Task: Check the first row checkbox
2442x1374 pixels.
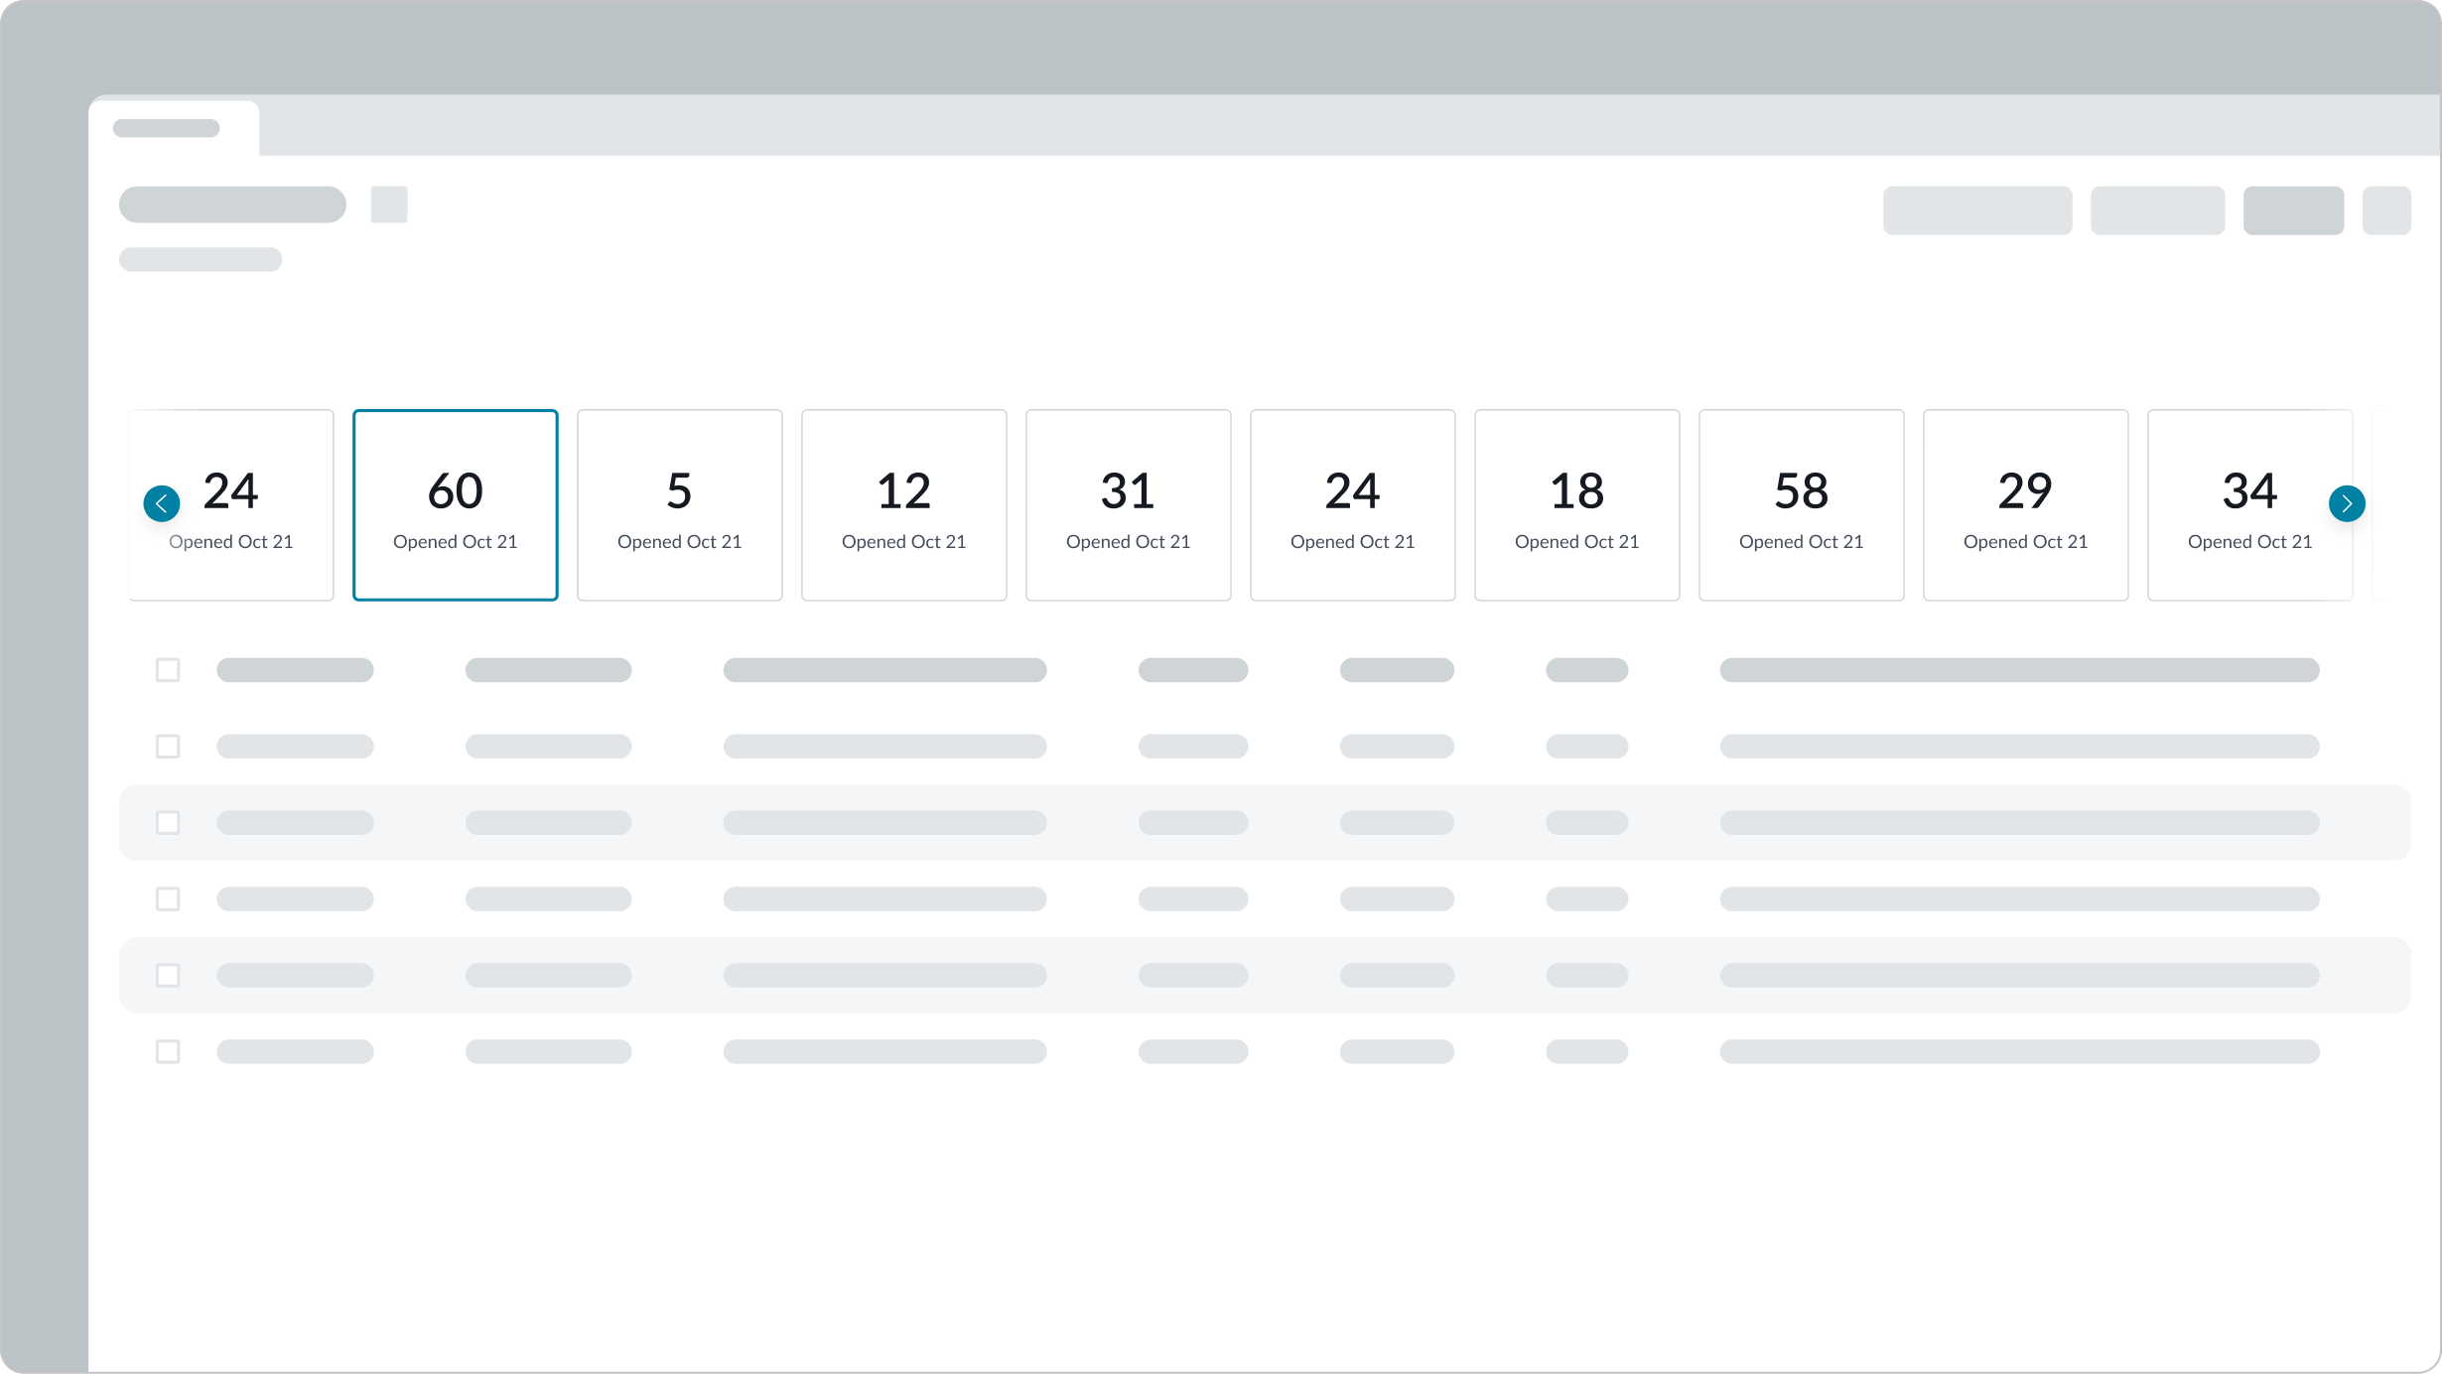Action: click(168, 670)
